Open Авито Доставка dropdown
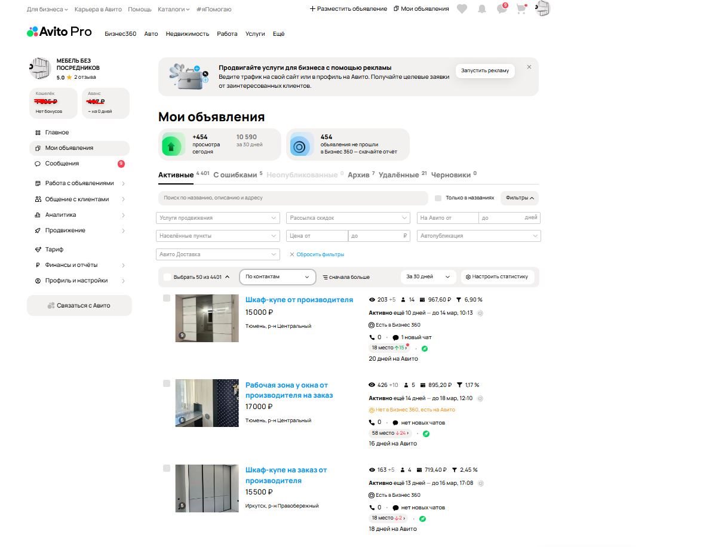 [218, 254]
